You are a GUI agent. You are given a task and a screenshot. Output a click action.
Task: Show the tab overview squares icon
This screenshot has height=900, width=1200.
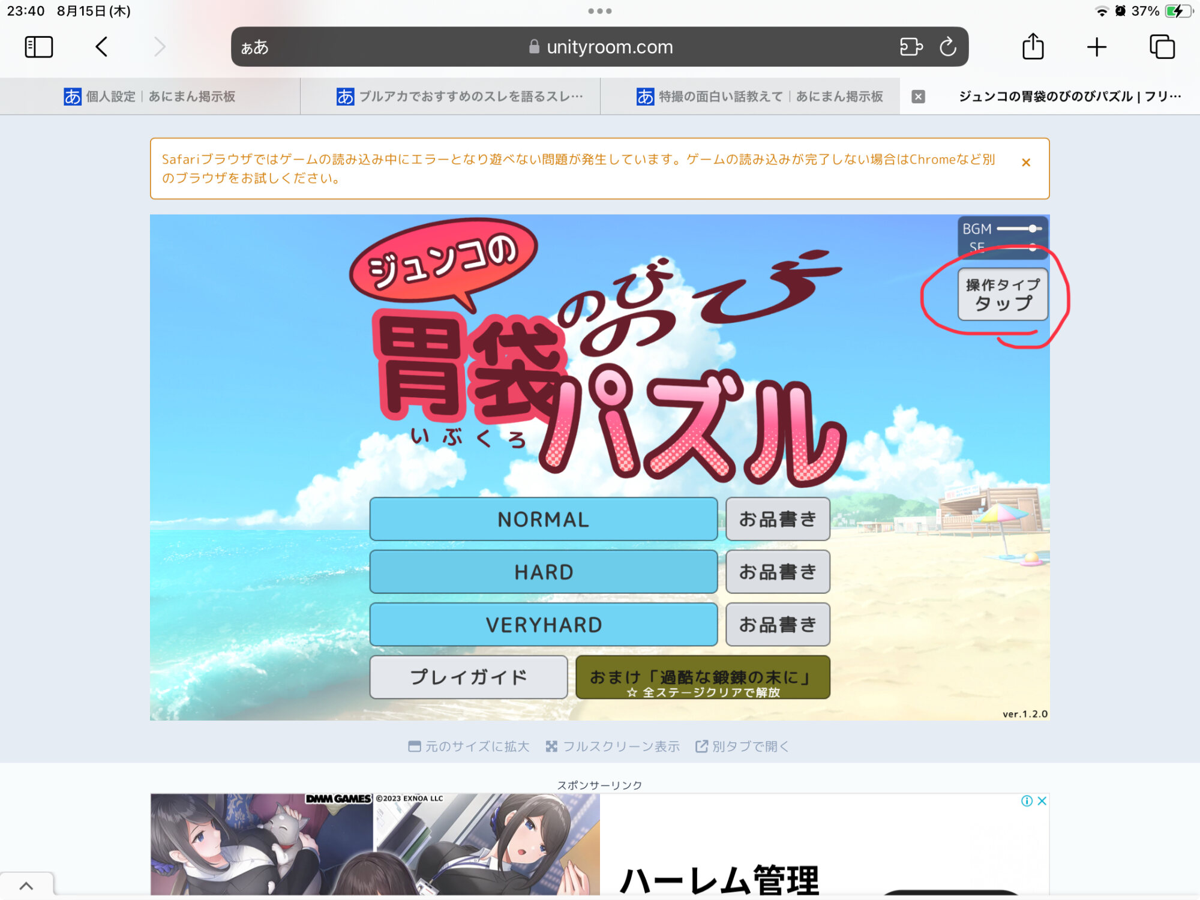point(1162,47)
